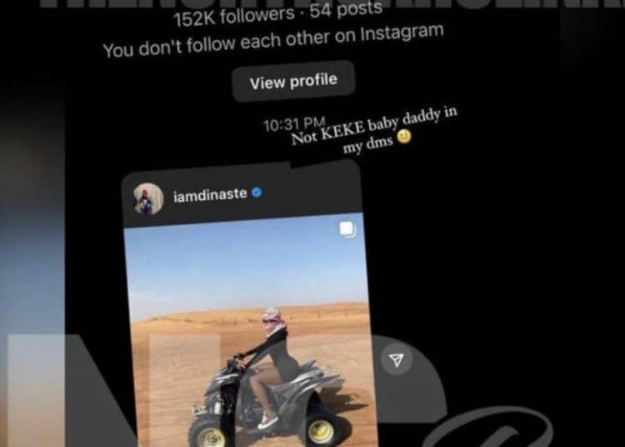Viewport: 625px width, 447px height.
Task: Open iamdinaste's profile avatar
Action: pyautogui.click(x=148, y=199)
